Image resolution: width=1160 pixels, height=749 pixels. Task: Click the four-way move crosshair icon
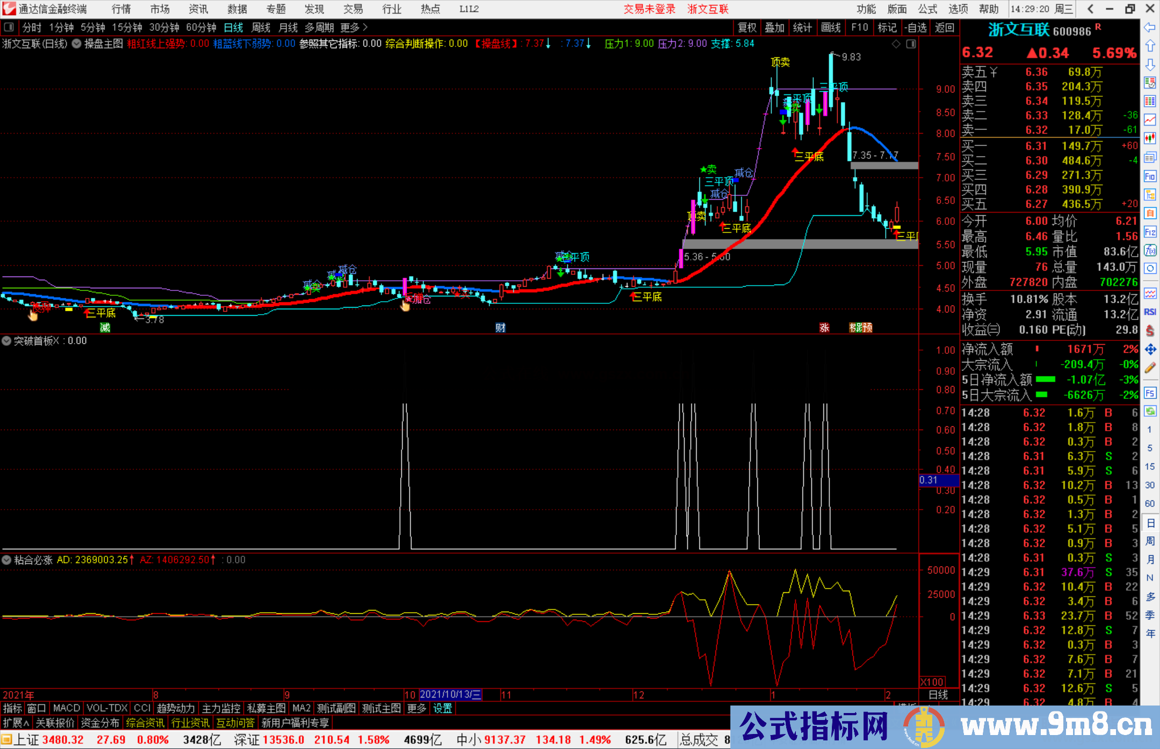click(1150, 350)
